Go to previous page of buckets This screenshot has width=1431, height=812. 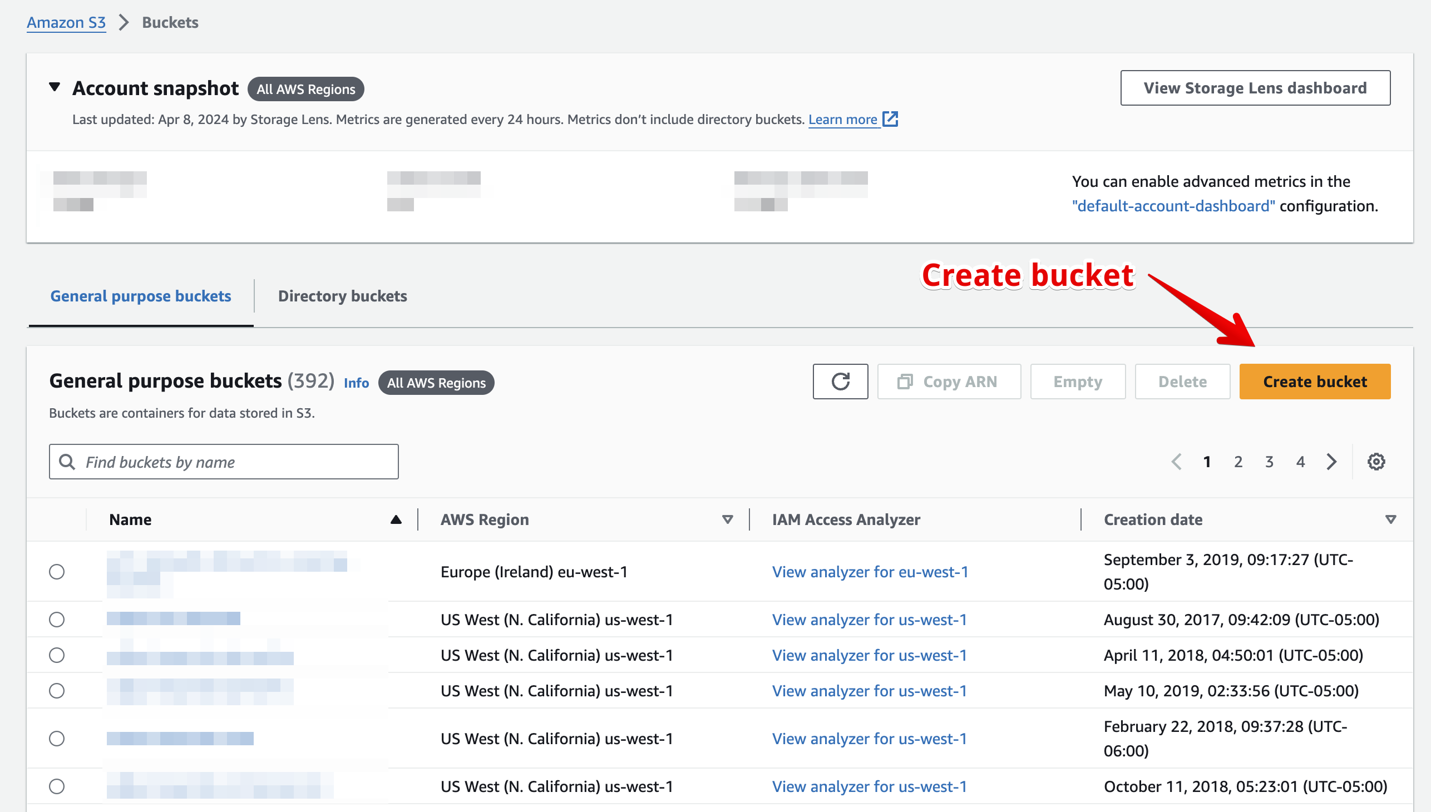1176,462
